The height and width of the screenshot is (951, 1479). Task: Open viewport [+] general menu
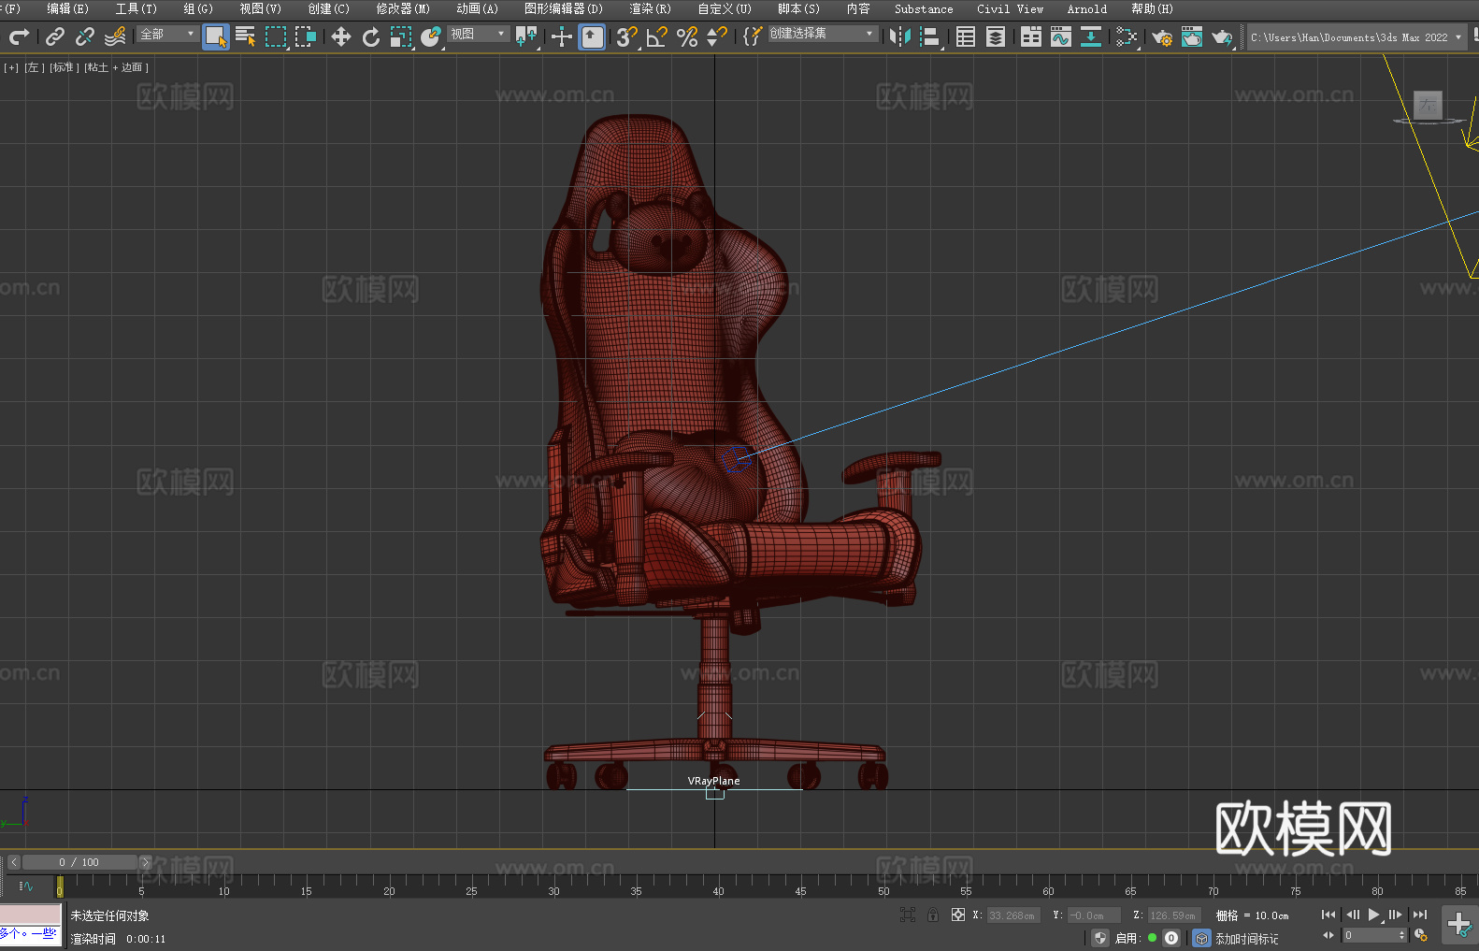coord(11,67)
